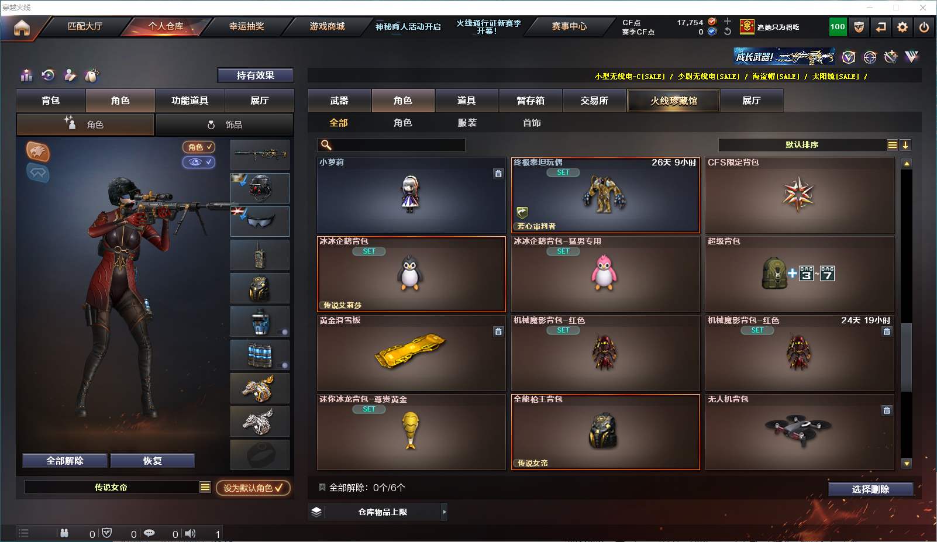Switch to the 火线珍藏馆 tab

click(673, 101)
